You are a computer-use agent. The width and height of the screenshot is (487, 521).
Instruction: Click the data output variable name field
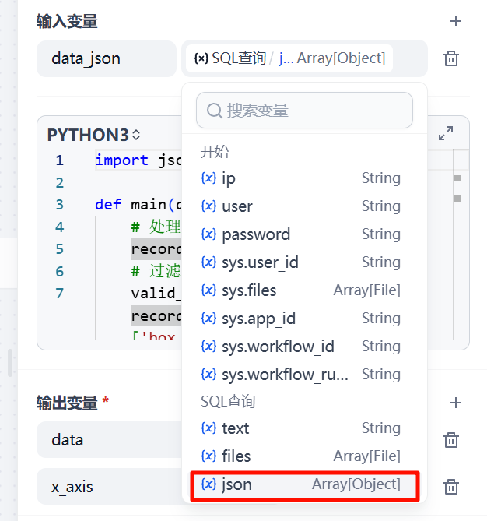110,440
